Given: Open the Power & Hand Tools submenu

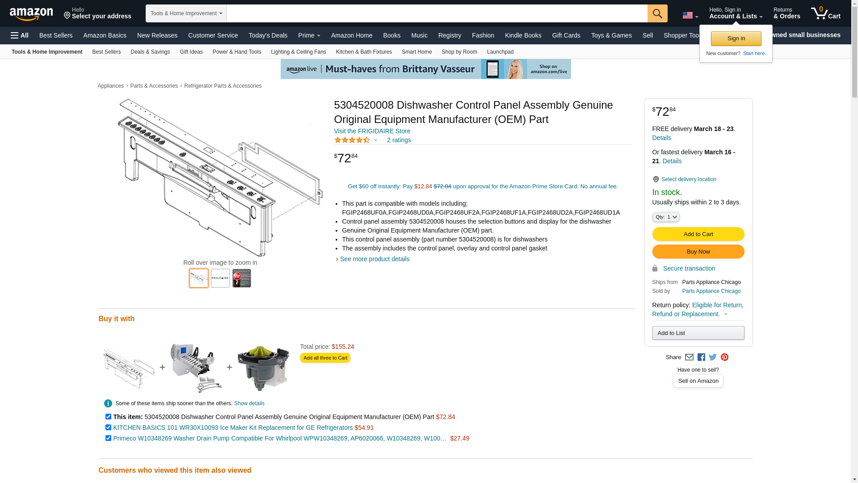Looking at the screenshot, I should click(x=237, y=52).
